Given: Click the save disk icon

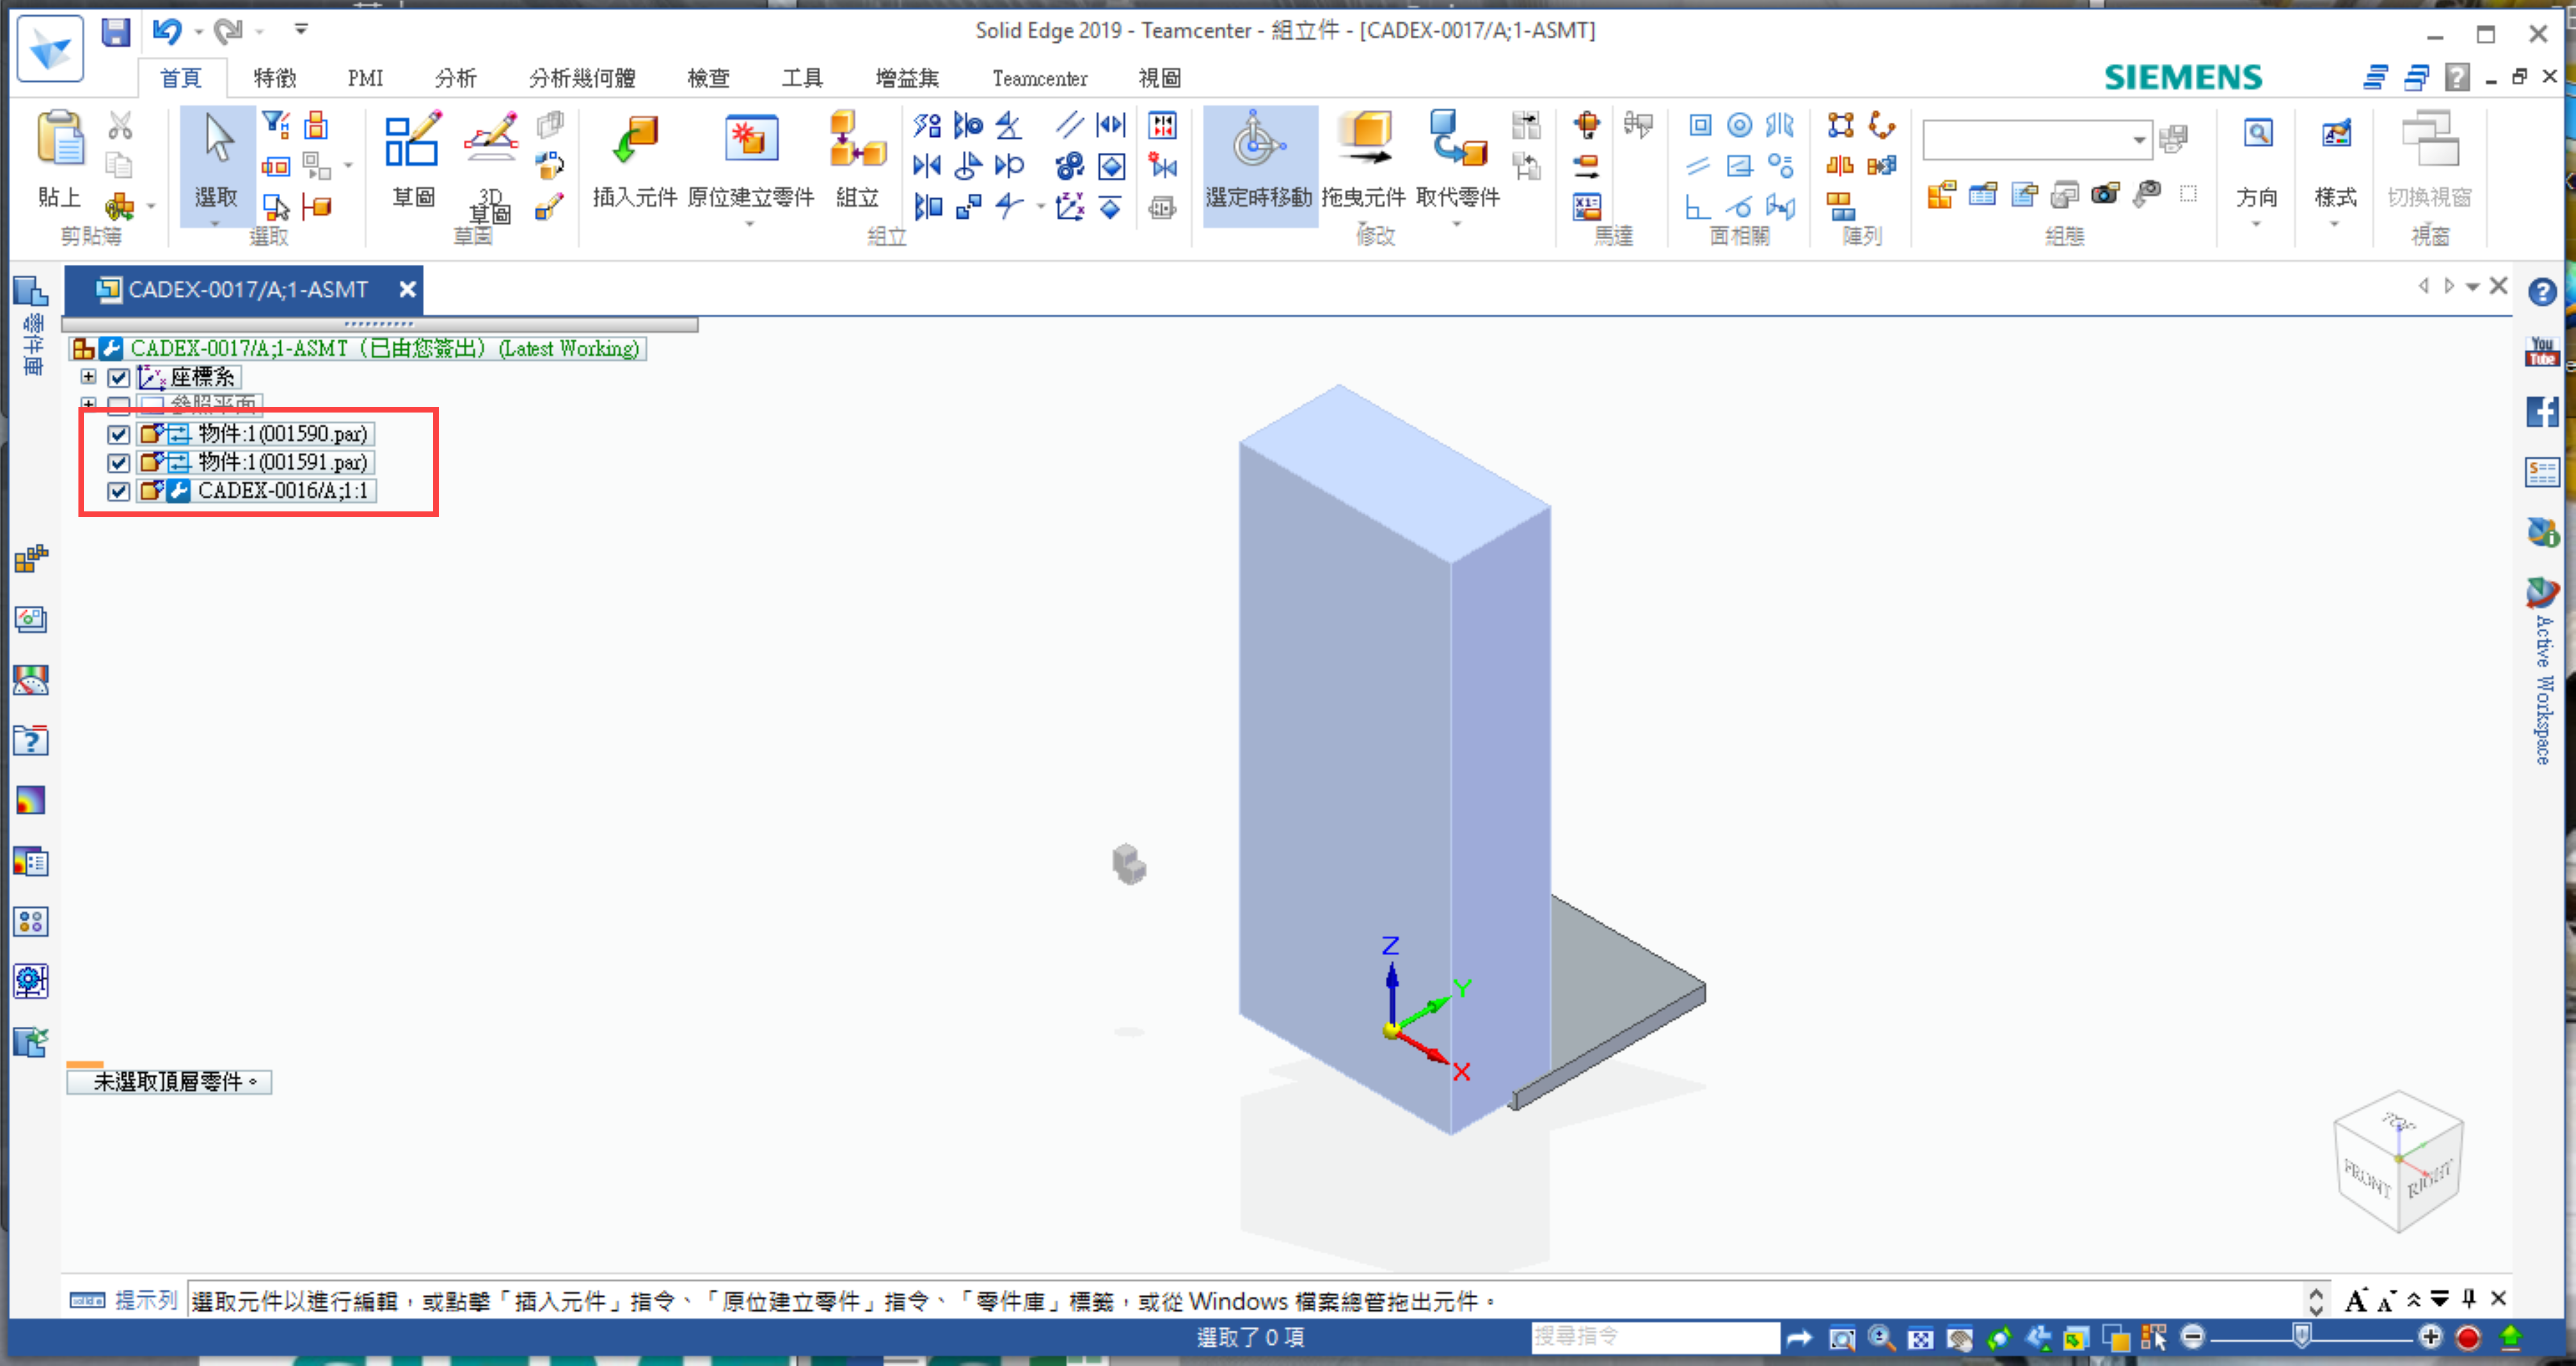Looking at the screenshot, I should (116, 32).
